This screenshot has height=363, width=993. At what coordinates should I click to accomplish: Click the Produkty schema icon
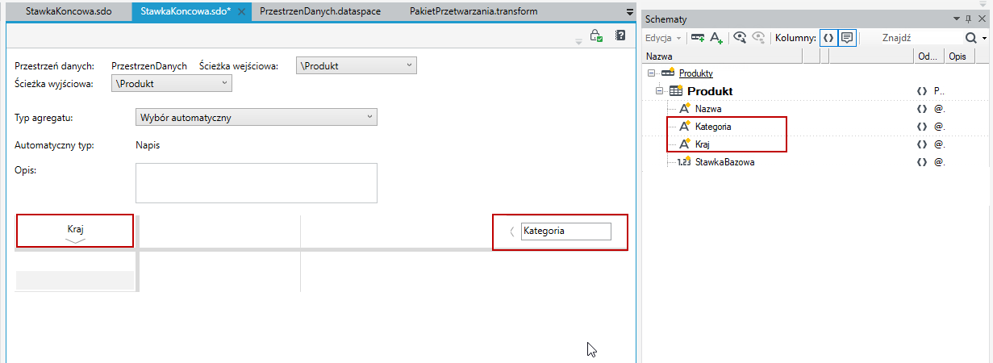click(x=668, y=73)
